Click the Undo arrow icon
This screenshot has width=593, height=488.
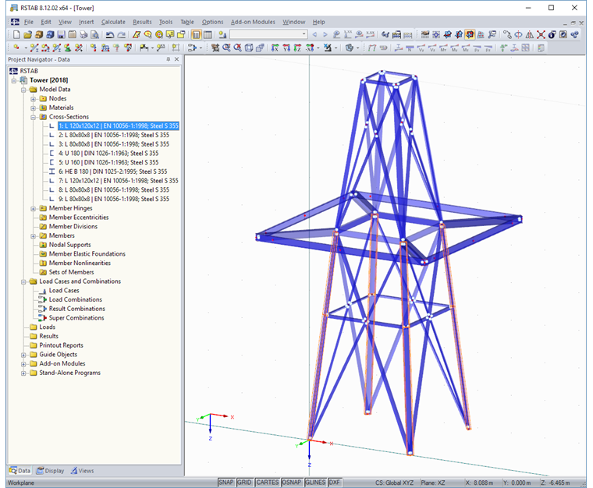pos(110,35)
